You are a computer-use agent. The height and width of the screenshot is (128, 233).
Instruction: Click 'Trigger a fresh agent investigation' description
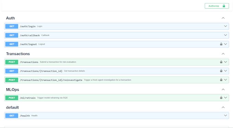click(x=108, y=80)
